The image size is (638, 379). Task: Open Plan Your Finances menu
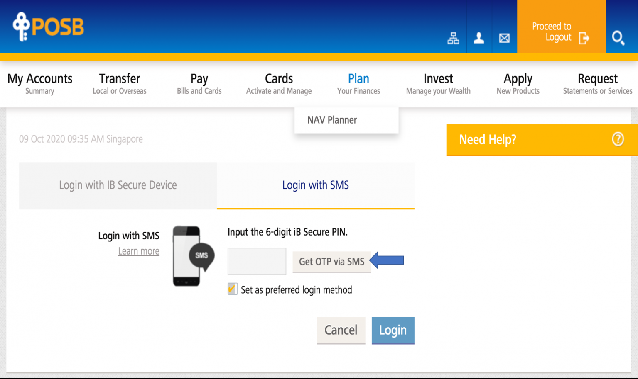358,84
